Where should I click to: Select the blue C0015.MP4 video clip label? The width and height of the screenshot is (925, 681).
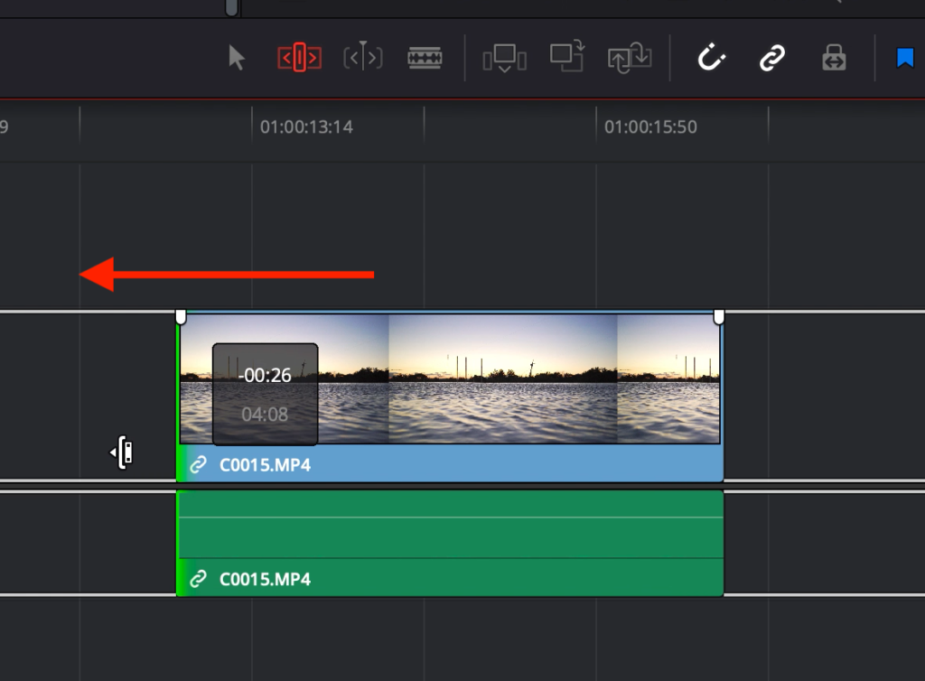265,465
